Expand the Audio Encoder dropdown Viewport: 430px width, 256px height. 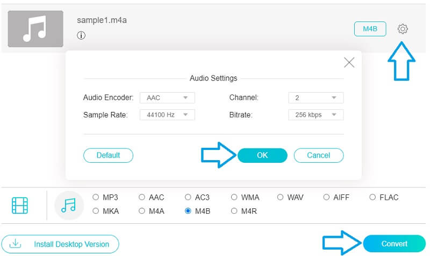tap(167, 97)
